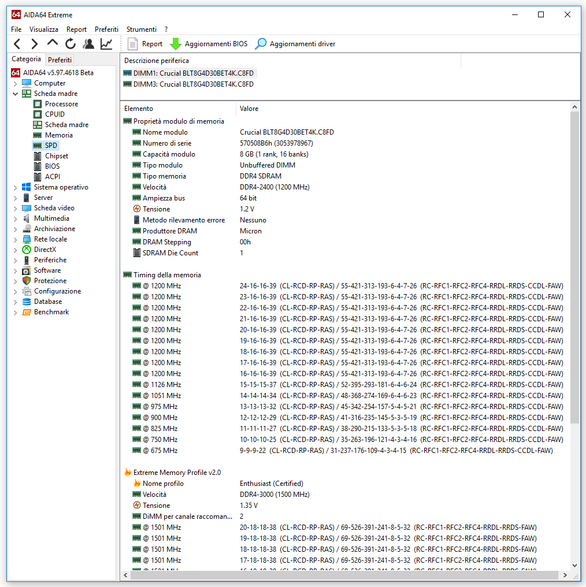Select the Produttore DRAM Micron row
The height and width of the screenshot is (587, 586).
click(197, 231)
